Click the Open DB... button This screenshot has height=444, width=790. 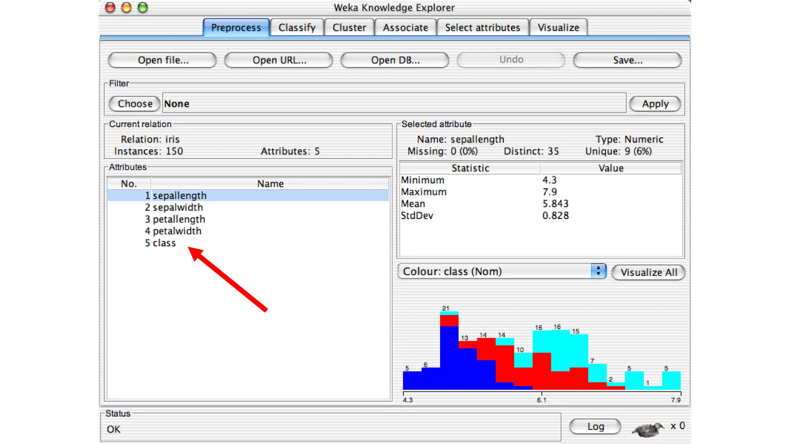click(395, 60)
